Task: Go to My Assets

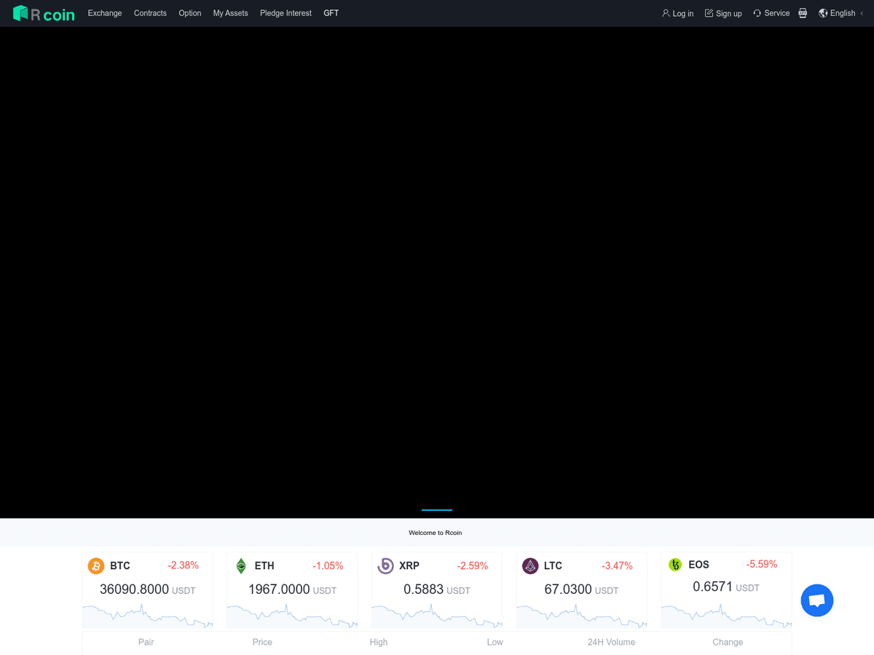Action: tap(230, 13)
